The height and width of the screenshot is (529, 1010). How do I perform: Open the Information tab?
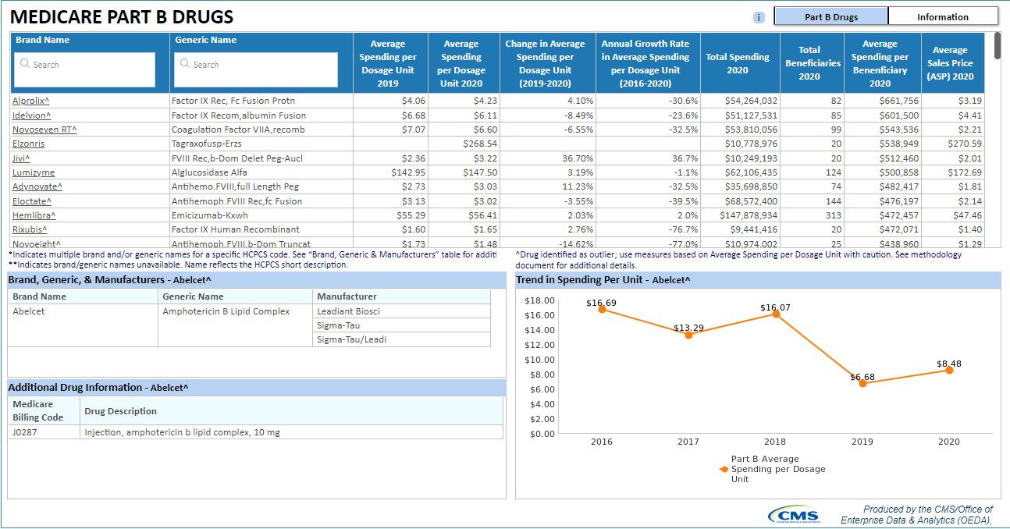tap(943, 16)
